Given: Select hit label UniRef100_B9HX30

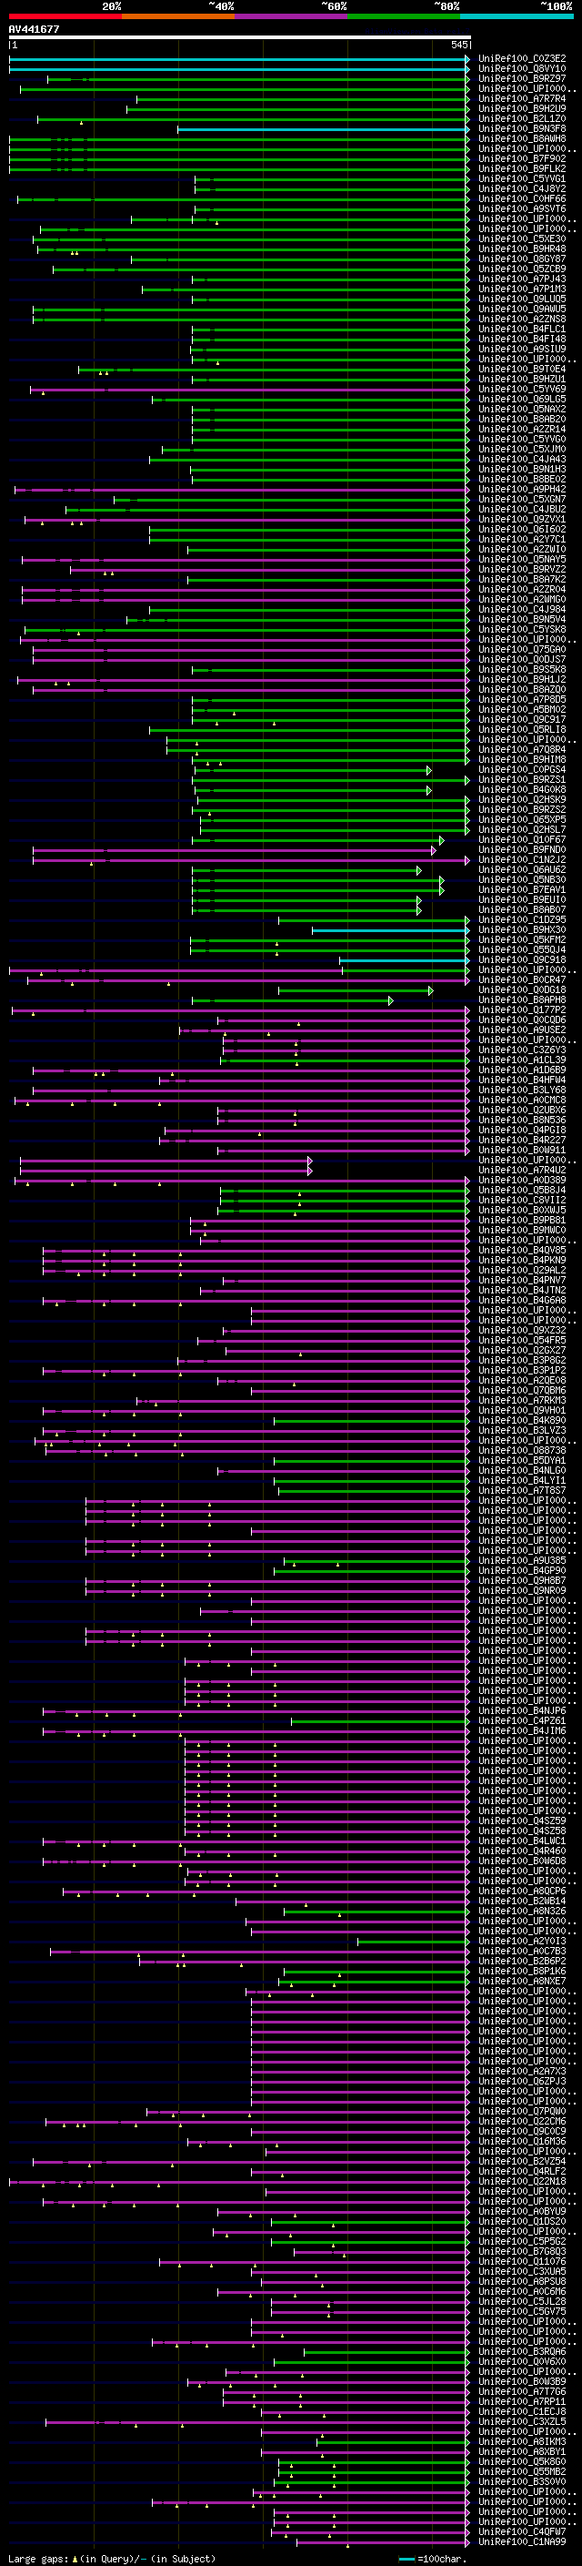Looking at the screenshot, I should [522, 929].
